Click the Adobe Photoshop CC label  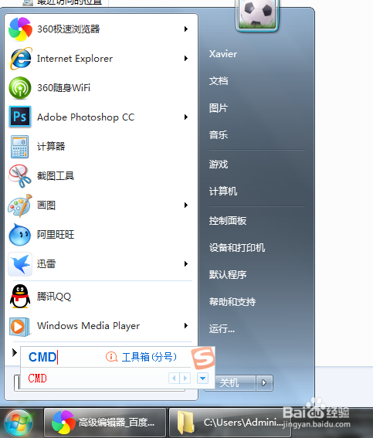[86, 117]
